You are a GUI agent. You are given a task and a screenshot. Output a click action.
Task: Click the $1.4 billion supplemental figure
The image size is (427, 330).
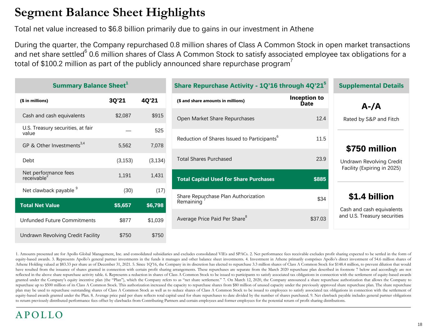click(371, 196)
